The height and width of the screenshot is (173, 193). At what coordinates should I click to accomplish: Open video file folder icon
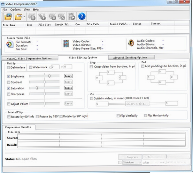[8, 17]
